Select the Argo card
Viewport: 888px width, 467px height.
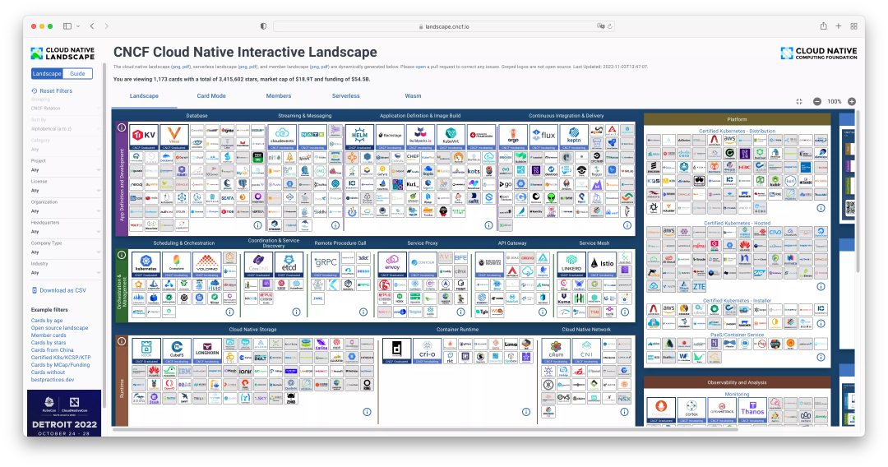click(x=513, y=137)
